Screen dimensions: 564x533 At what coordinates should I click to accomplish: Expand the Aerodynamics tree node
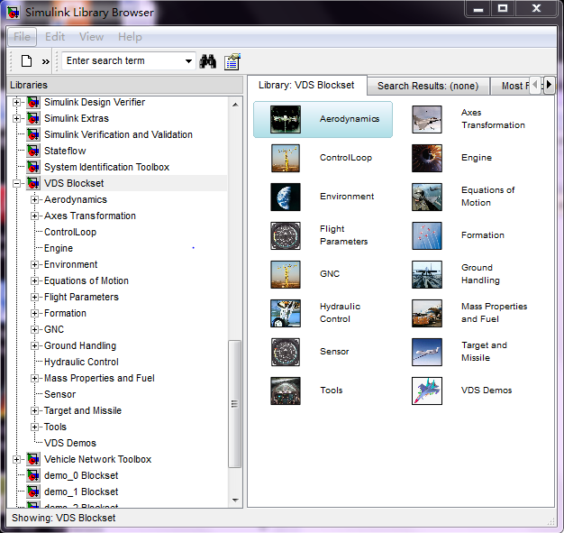click(34, 199)
